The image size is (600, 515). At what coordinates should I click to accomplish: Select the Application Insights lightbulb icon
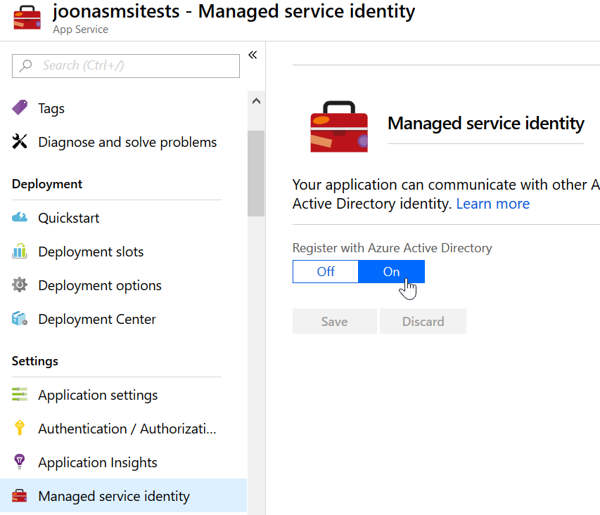click(19, 462)
